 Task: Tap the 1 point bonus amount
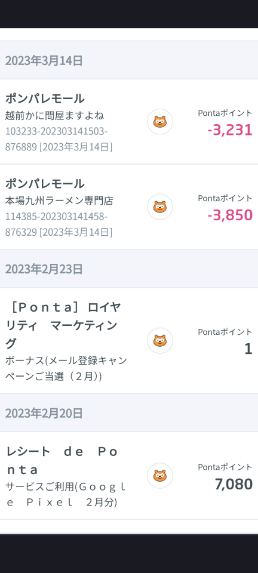point(248,349)
